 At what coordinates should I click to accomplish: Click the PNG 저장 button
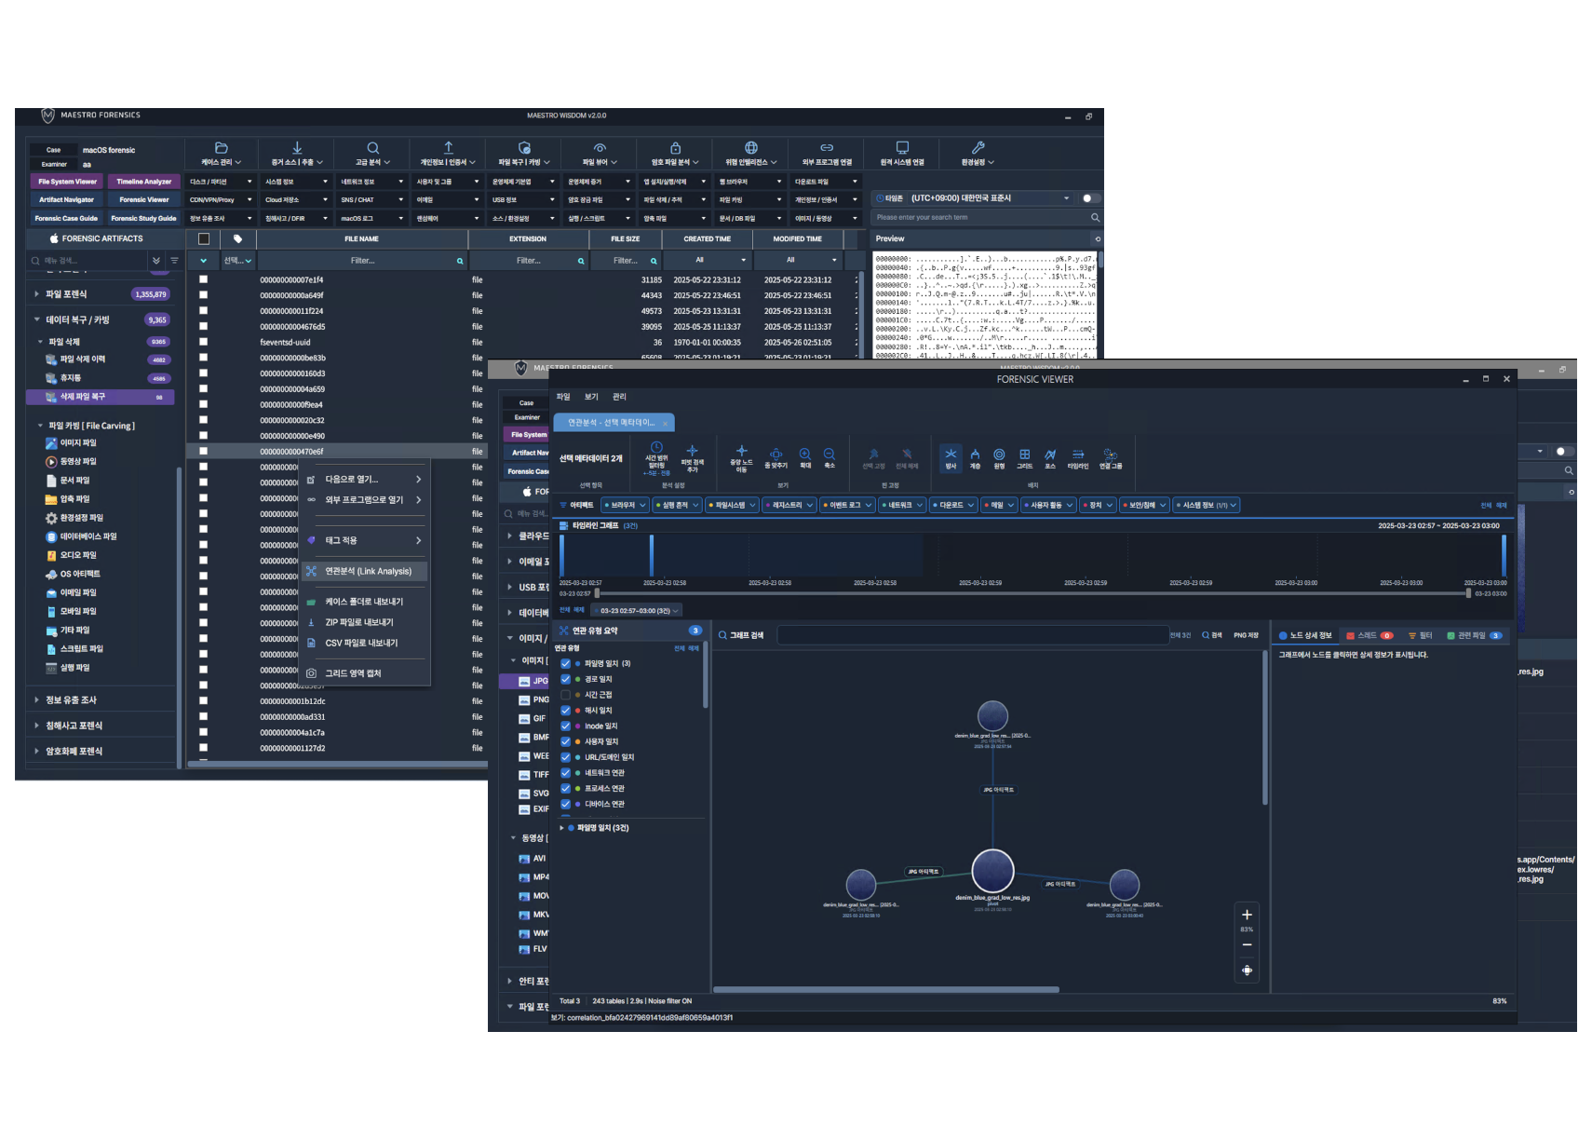click(1246, 635)
